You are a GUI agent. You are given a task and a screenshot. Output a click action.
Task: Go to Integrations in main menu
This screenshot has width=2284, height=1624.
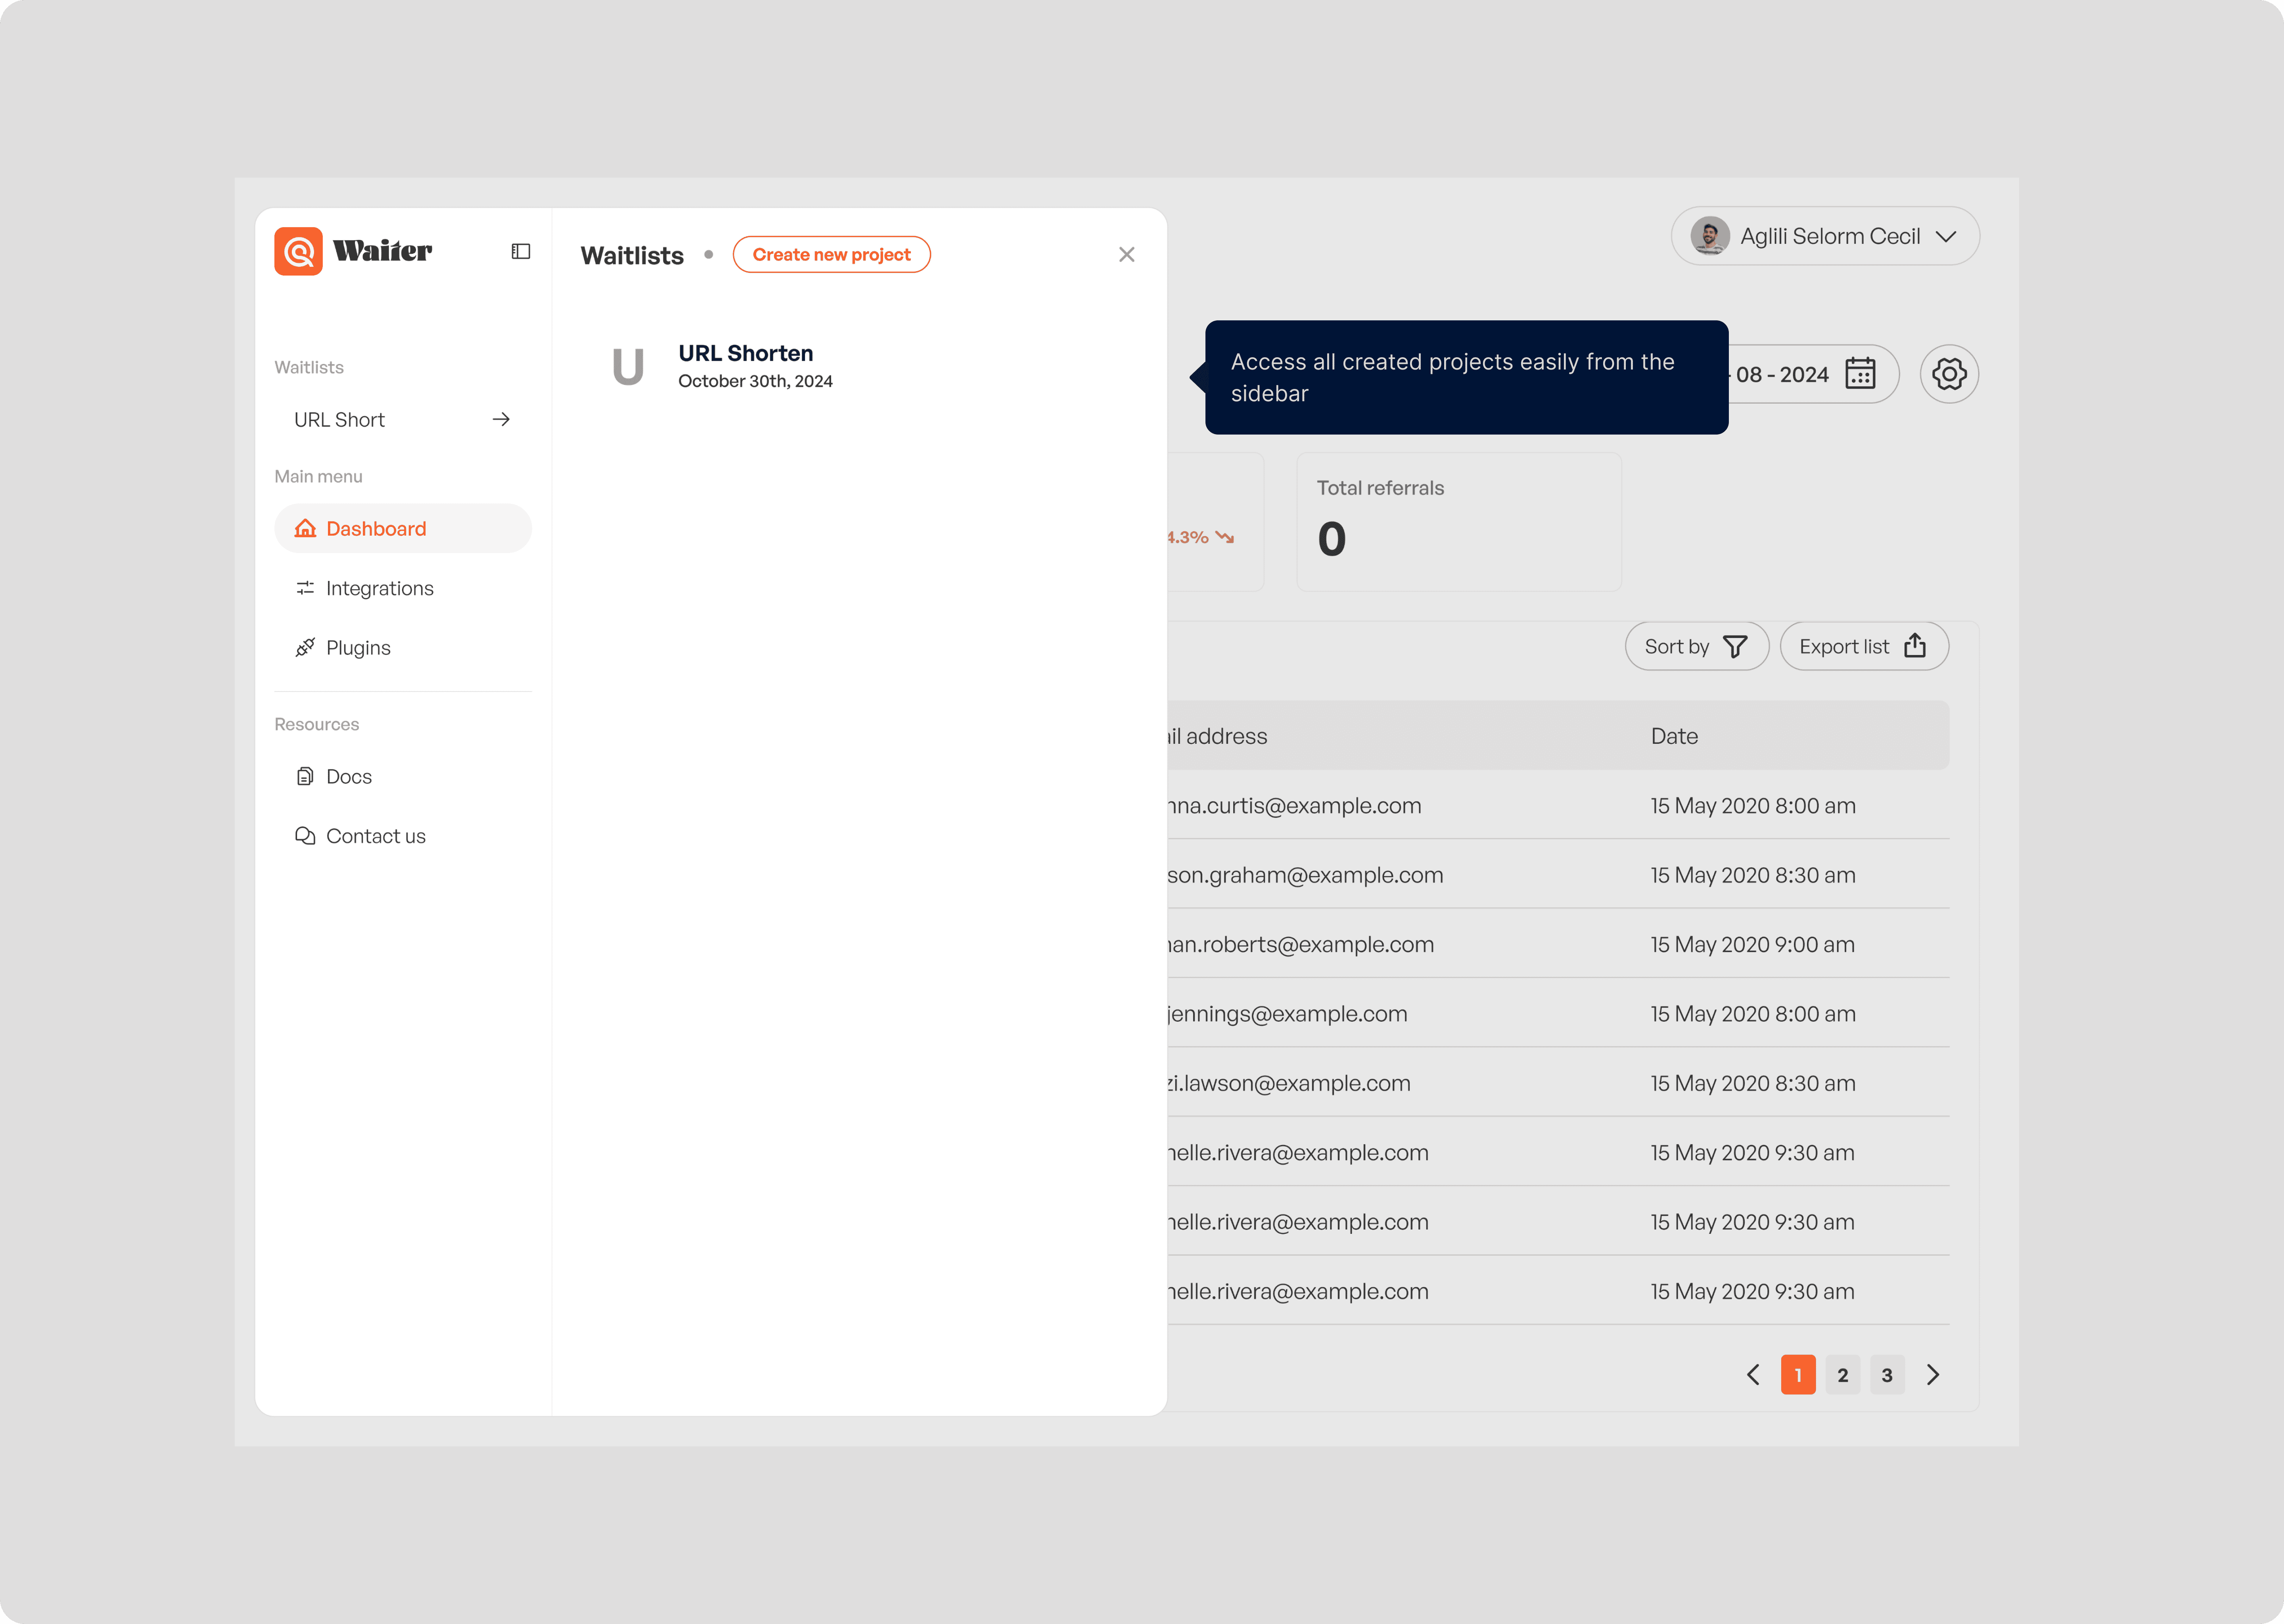379,588
